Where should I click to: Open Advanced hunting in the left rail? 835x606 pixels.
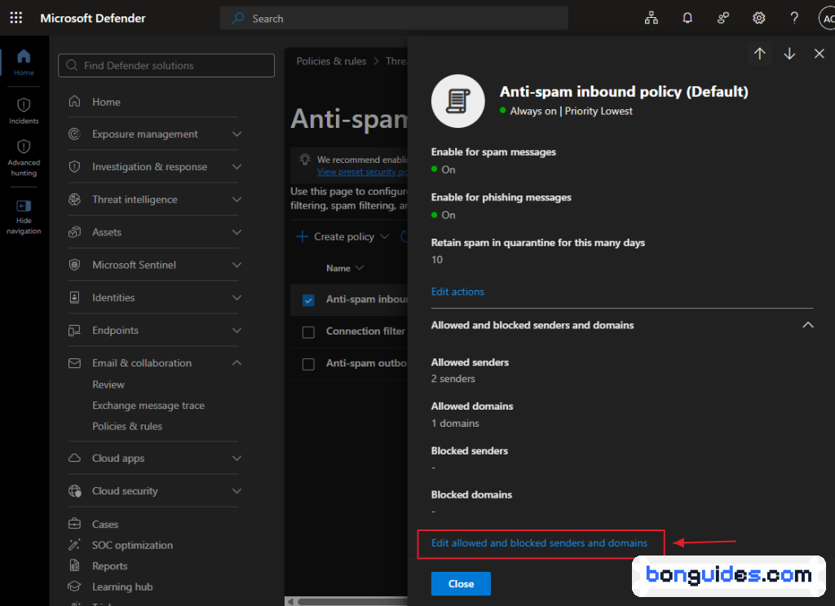point(24,157)
